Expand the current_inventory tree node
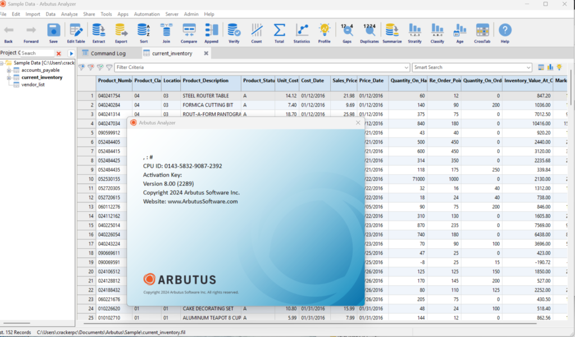This screenshot has height=337, width=575. tap(9, 77)
